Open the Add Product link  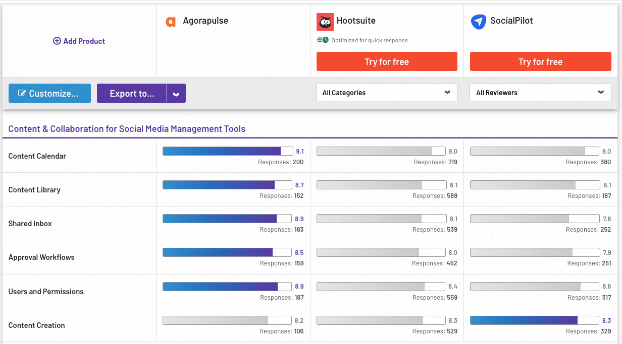[x=79, y=41]
